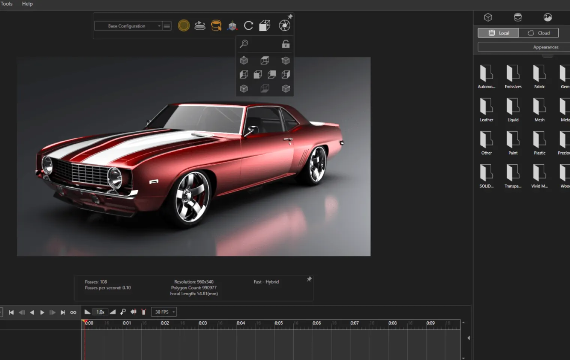This screenshot has height=360, width=570.
Task: Open the Base Configuration dropdown
Action: [x=128, y=26]
